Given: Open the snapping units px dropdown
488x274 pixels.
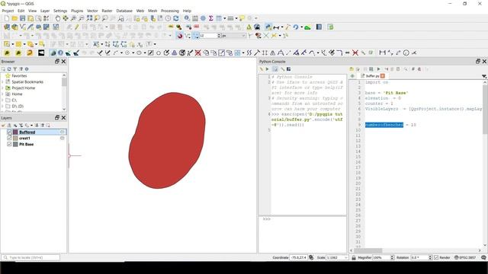Looking at the screenshot, I should pyautogui.click(x=234, y=36).
